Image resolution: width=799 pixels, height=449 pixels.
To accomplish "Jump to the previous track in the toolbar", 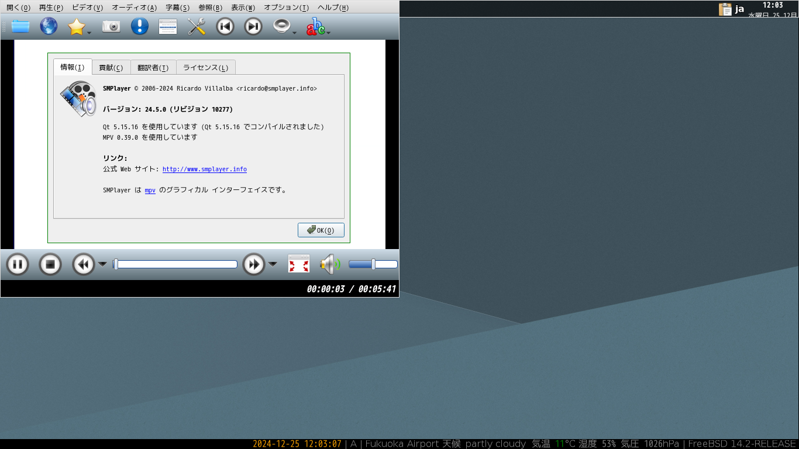I will coord(225,26).
